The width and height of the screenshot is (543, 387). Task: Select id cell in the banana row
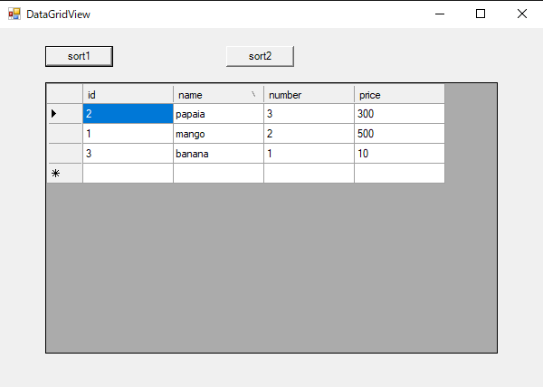[x=128, y=153]
